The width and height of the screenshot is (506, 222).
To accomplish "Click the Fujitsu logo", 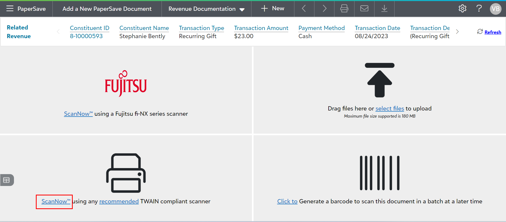I will [126, 83].
